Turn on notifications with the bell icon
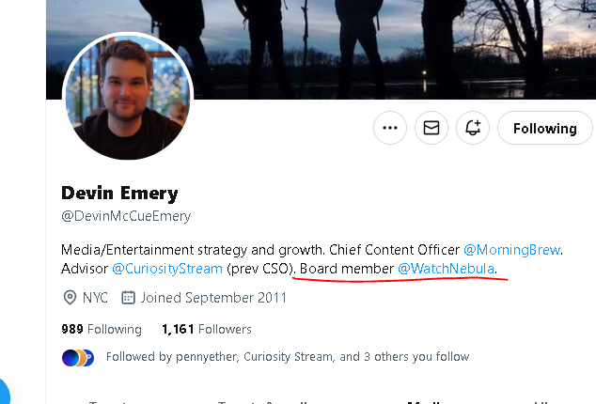This screenshot has height=404, width=596. [x=473, y=128]
